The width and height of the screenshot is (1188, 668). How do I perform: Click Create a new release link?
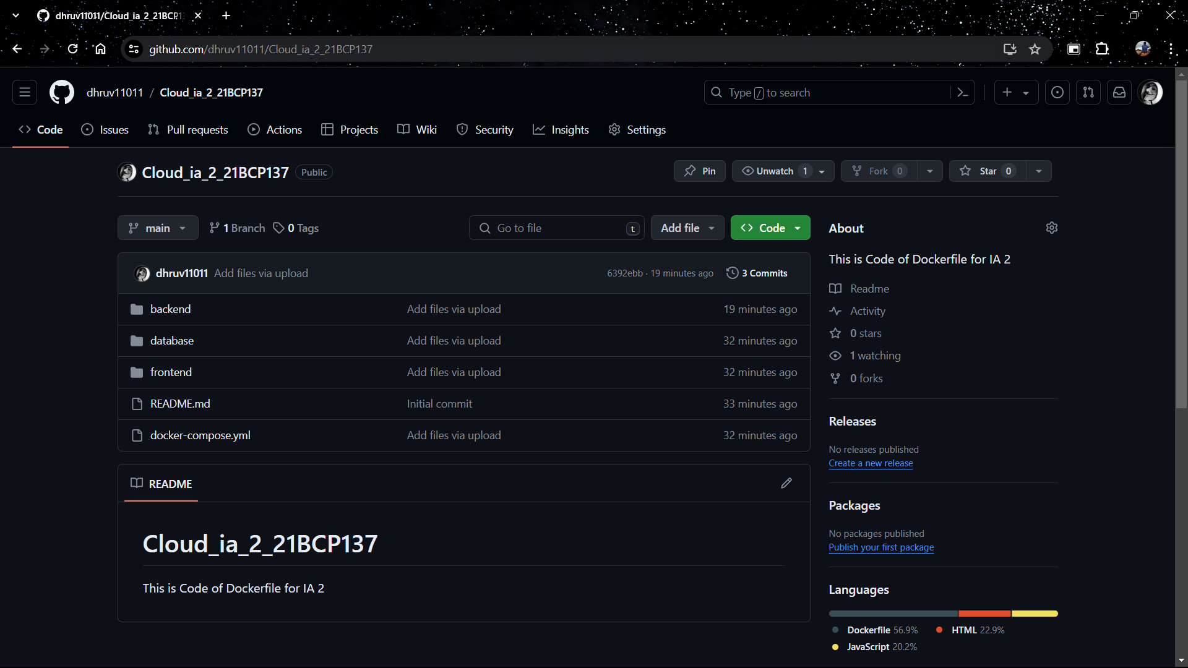tap(871, 463)
